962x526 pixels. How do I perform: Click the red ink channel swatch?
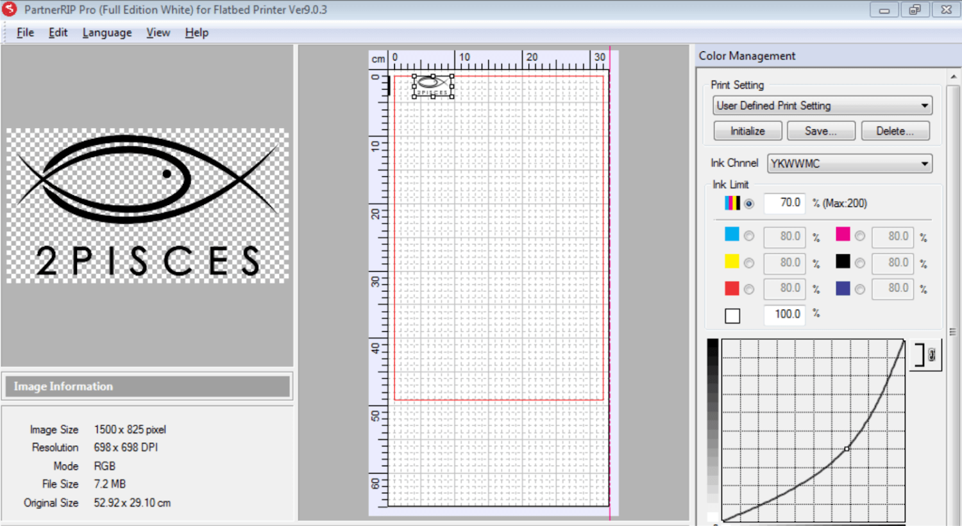733,288
